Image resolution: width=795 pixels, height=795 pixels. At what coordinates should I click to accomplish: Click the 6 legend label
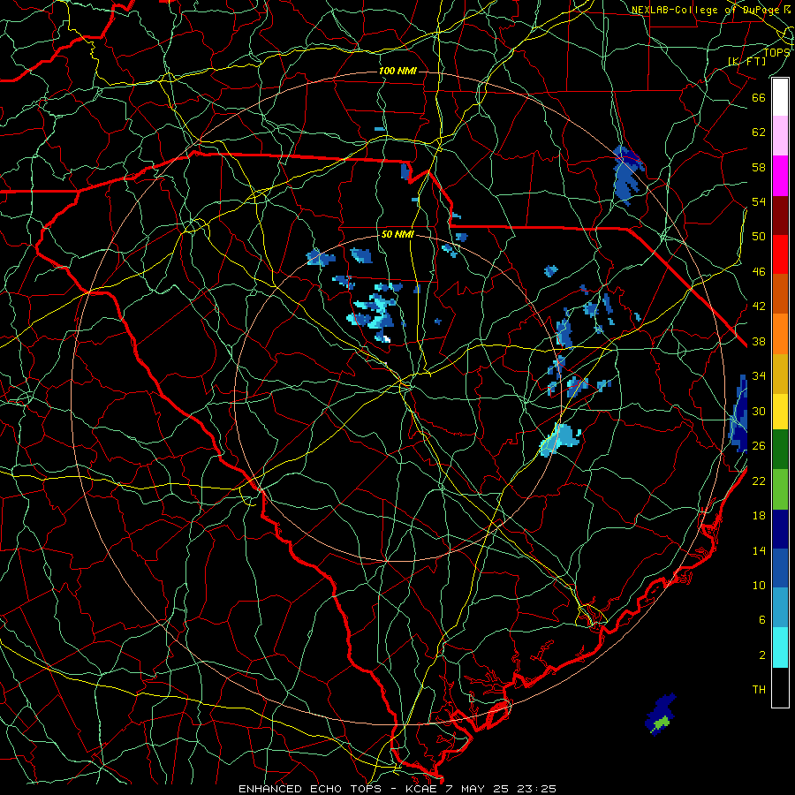point(762,620)
